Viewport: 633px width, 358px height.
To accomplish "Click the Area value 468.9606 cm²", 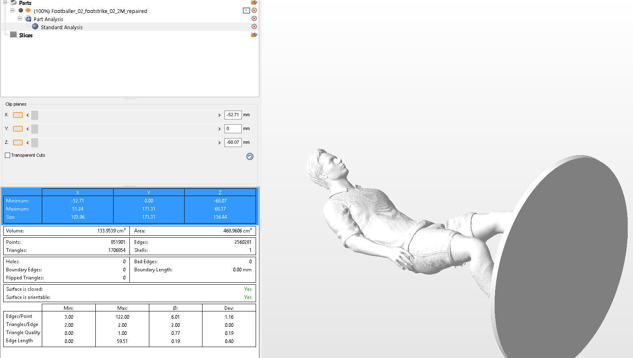I will (x=237, y=230).
